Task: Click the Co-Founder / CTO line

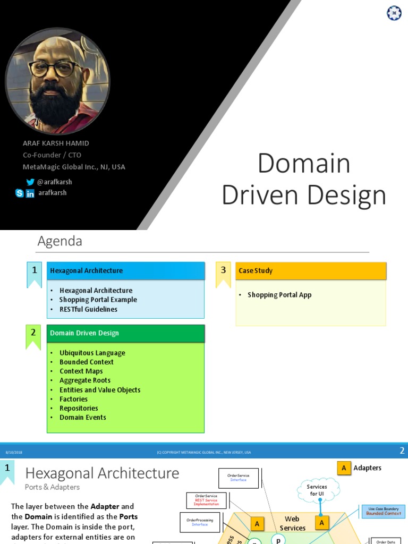Action: click(x=52, y=155)
